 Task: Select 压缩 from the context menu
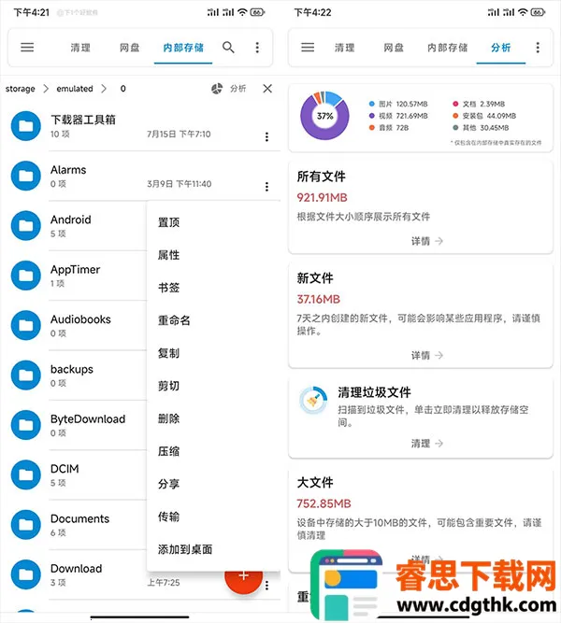168,451
